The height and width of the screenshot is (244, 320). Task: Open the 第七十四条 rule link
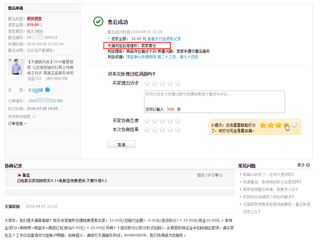(x=189, y=57)
